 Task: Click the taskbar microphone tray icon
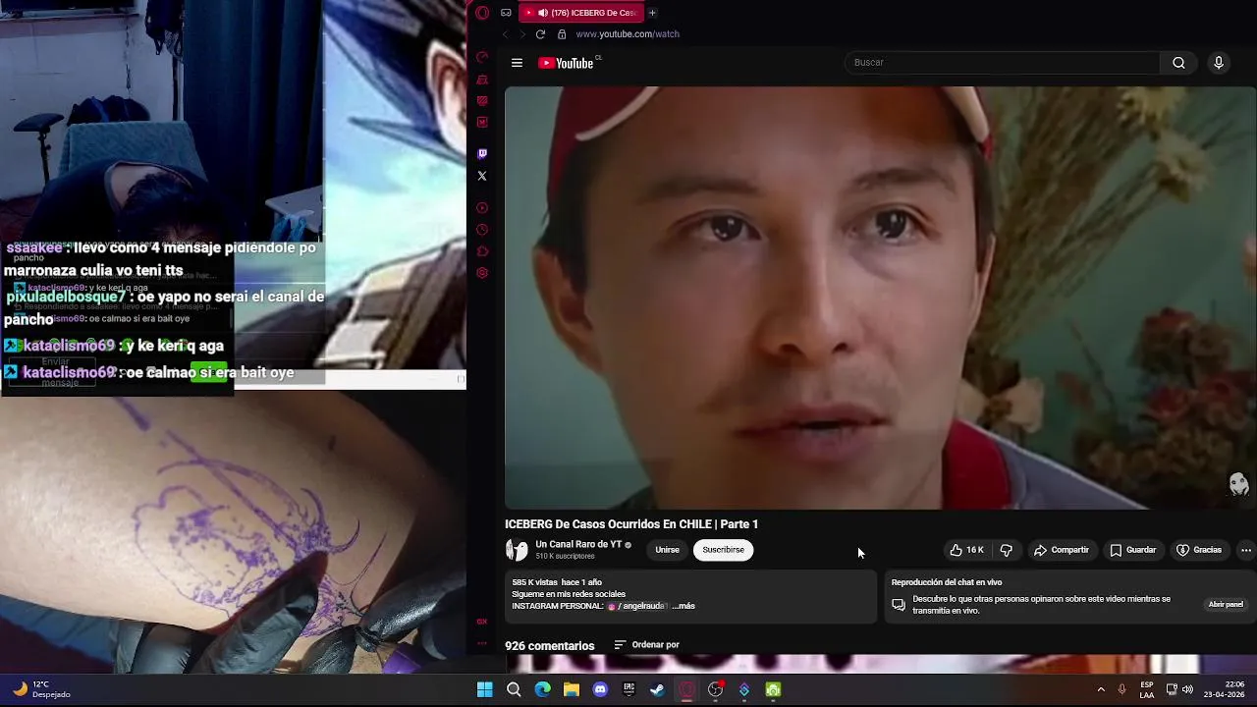tap(1121, 689)
